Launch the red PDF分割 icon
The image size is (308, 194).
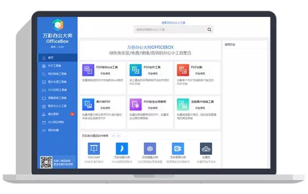pos(183,70)
